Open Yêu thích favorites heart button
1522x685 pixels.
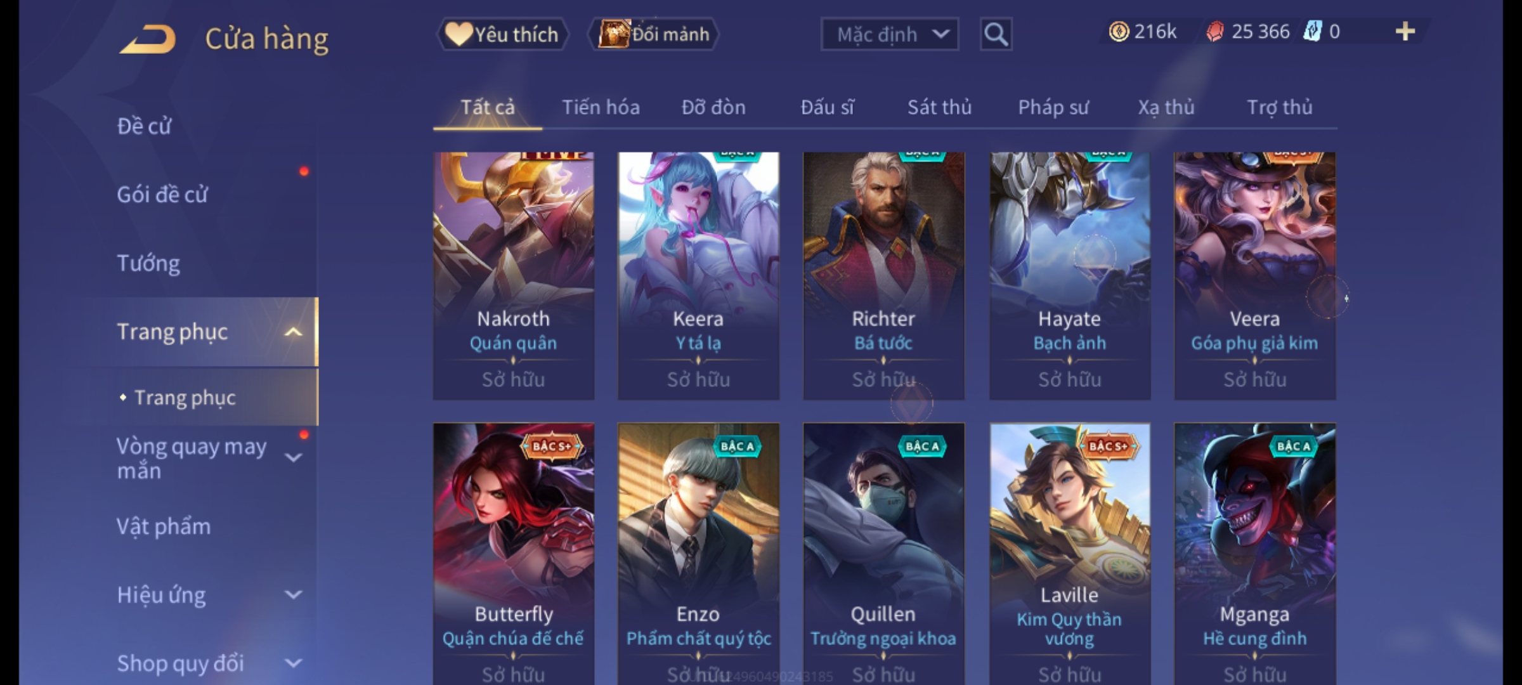503,34
